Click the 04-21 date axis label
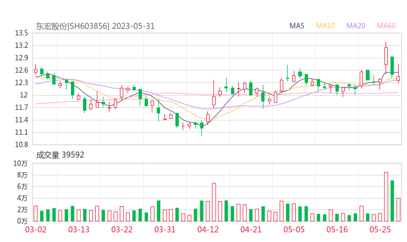 point(251,229)
